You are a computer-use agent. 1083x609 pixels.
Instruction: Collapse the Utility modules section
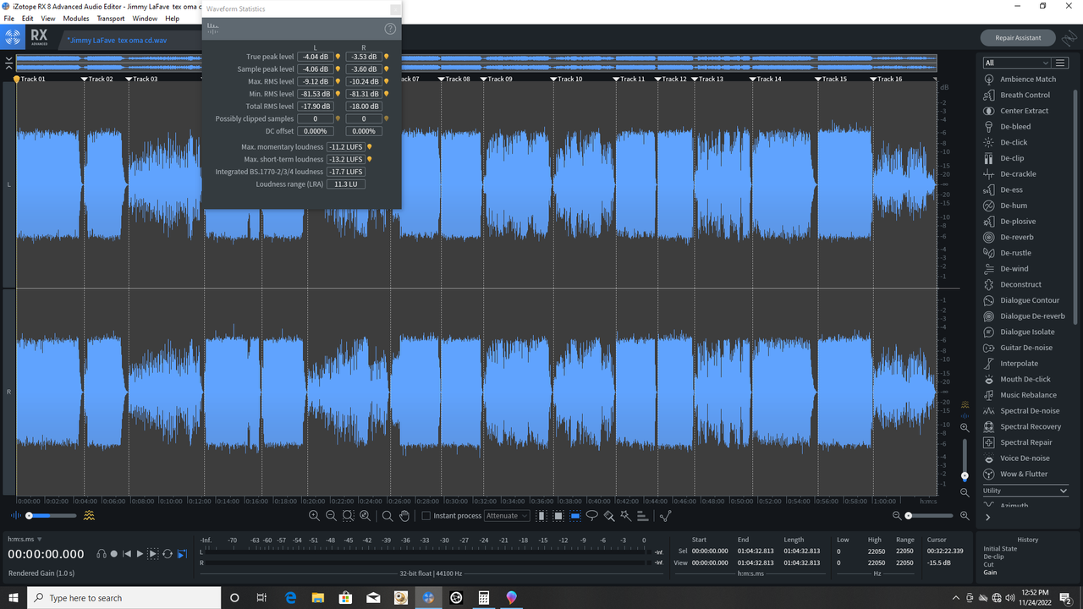(x=1064, y=491)
